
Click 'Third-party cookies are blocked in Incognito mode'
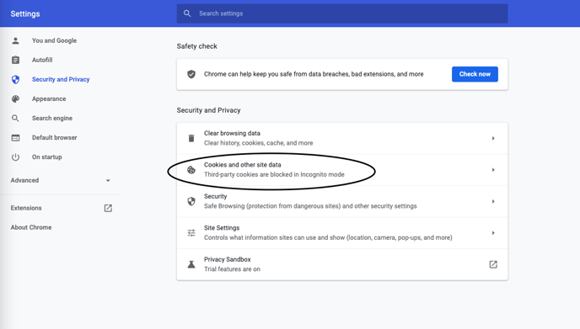[x=274, y=175]
